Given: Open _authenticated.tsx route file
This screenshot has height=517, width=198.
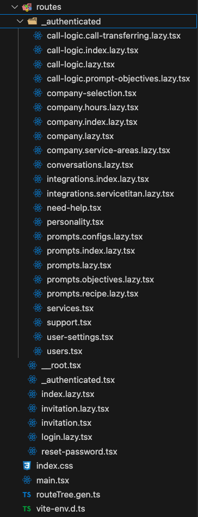Looking at the screenshot, I should 78,380.
